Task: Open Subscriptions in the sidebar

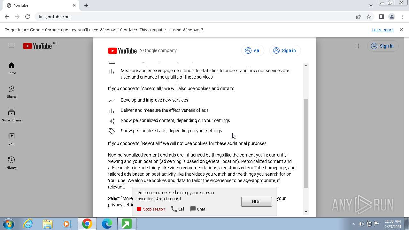Action: pyautogui.click(x=12, y=116)
